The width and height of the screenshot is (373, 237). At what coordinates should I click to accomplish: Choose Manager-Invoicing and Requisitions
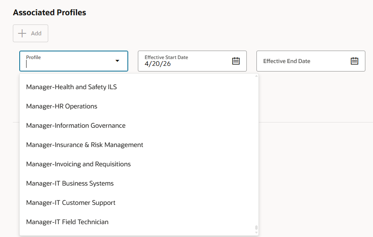coord(139,164)
